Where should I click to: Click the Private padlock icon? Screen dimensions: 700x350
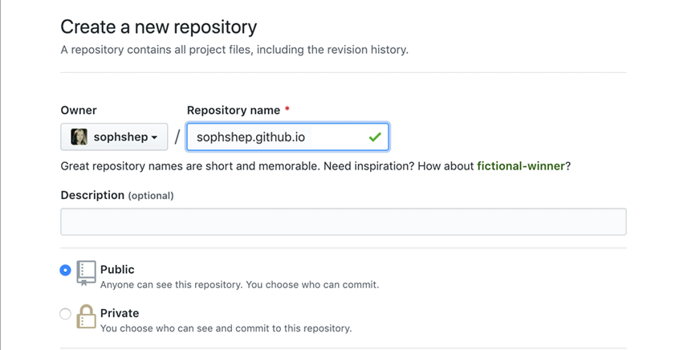point(86,316)
